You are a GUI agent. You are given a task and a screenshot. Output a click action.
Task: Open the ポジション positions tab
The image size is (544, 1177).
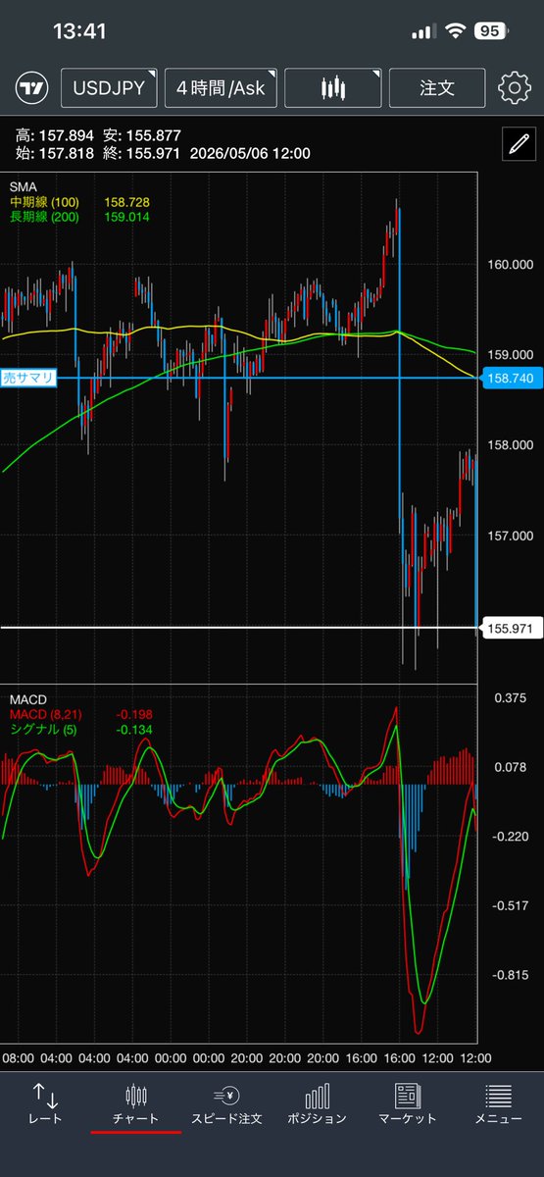point(317,1103)
